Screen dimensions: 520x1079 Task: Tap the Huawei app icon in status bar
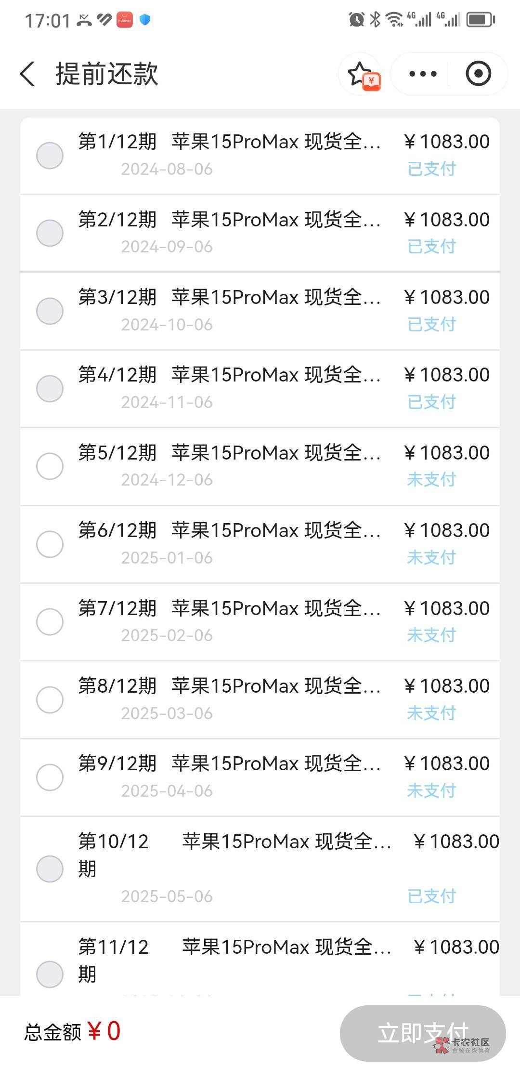pyautogui.click(x=125, y=20)
